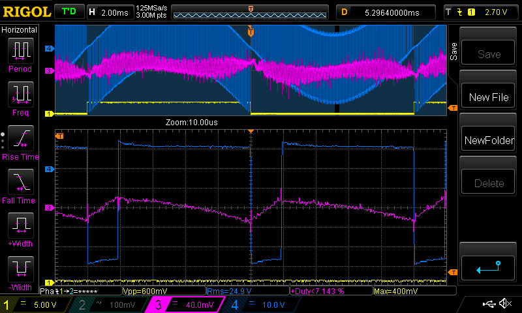Click the speaker mute icon
522x313 pixels.
point(504,304)
